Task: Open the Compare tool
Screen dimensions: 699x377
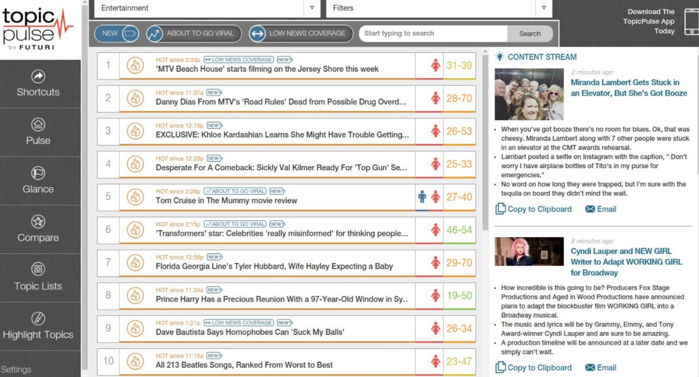Action: pos(38,230)
